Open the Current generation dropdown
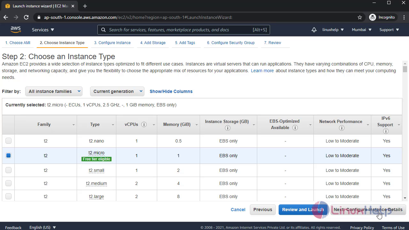 point(117,91)
